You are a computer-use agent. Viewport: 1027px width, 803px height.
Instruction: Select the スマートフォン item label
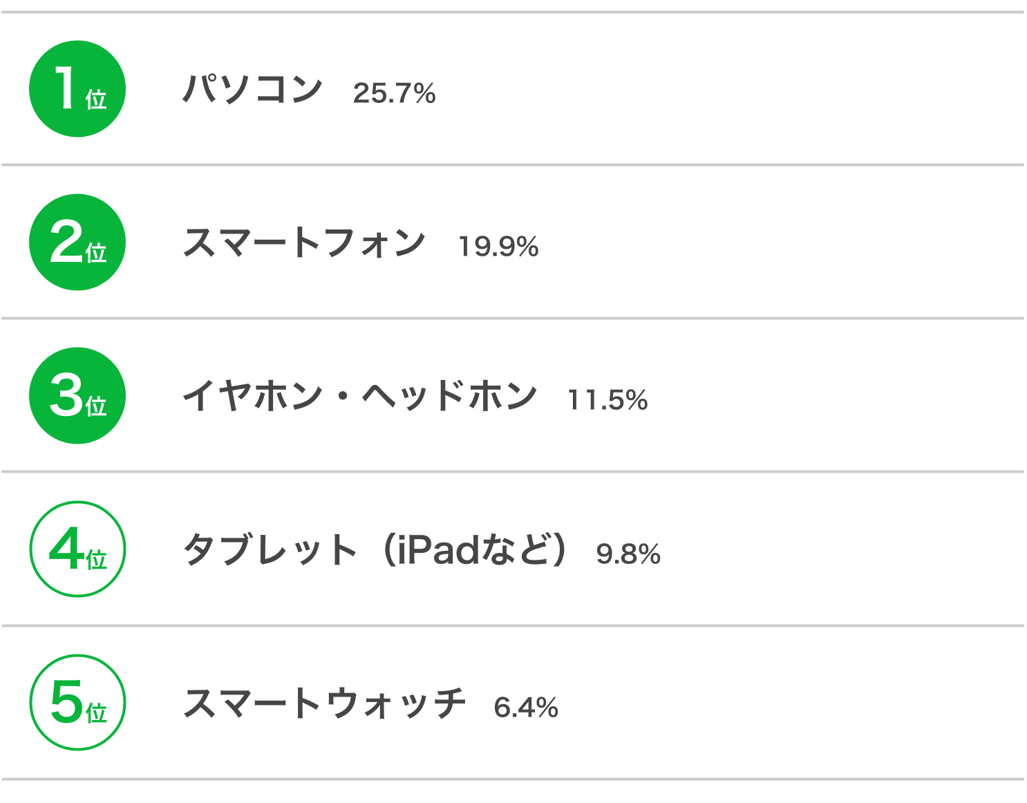[x=304, y=243]
